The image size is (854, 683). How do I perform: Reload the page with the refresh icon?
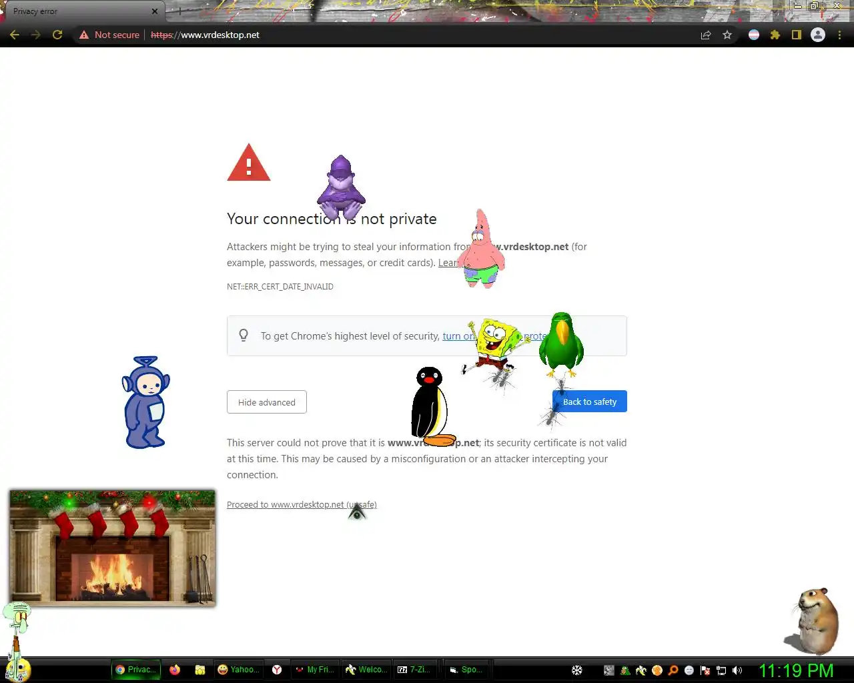coord(57,35)
